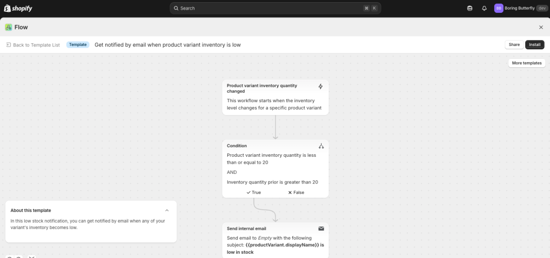Open More templates
The height and width of the screenshot is (258, 550).
pos(526,63)
